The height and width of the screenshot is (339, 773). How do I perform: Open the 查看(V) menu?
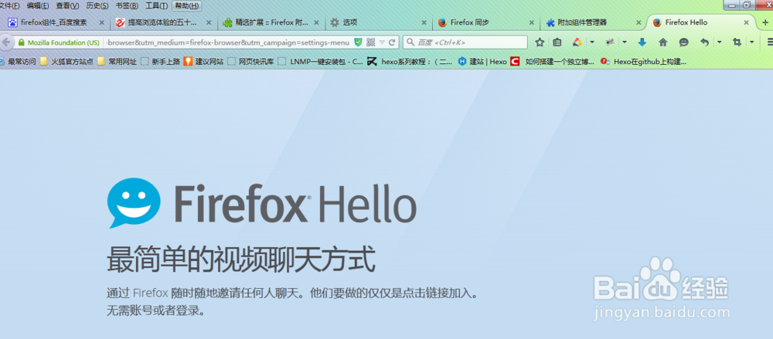coord(67,6)
